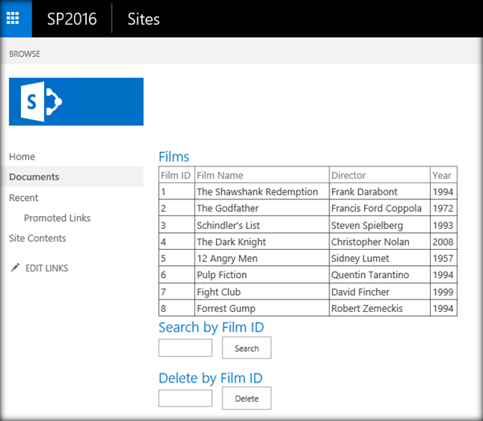Click the pencil icon beside Edit Links
Image resolution: width=483 pixels, height=421 pixels.
point(14,268)
